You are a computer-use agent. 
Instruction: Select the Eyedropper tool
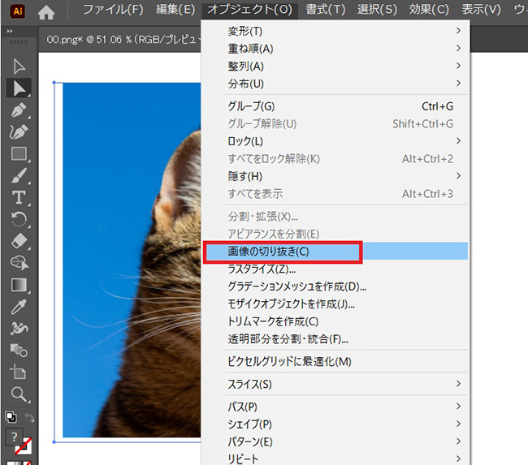(19, 307)
